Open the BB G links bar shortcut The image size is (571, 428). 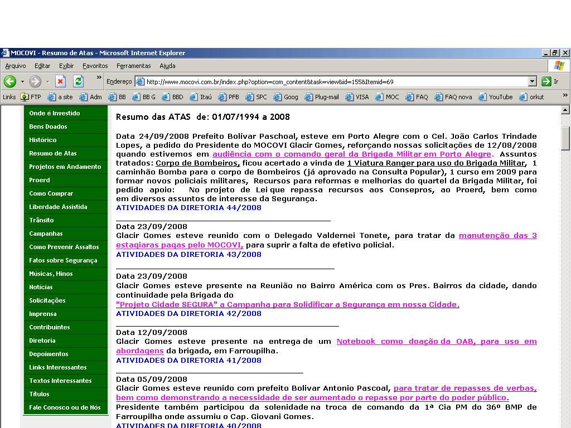pyautogui.click(x=144, y=97)
